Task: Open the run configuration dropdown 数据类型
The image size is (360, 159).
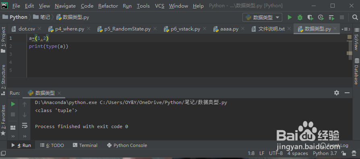Action: (262, 17)
